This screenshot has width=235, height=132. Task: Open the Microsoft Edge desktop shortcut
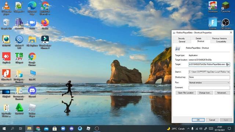pos(32,8)
